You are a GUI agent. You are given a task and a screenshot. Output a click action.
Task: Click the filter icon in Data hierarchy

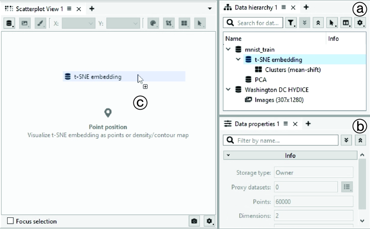(x=291, y=23)
